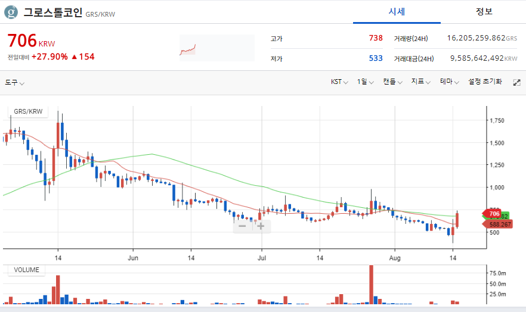Switch to the 정보 tab

pyautogui.click(x=484, y=12)
